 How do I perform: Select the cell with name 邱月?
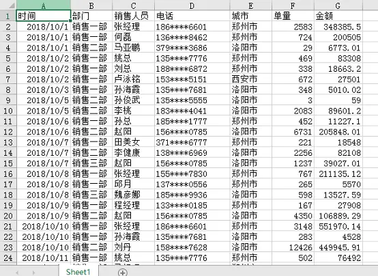(x=133, y=184)
